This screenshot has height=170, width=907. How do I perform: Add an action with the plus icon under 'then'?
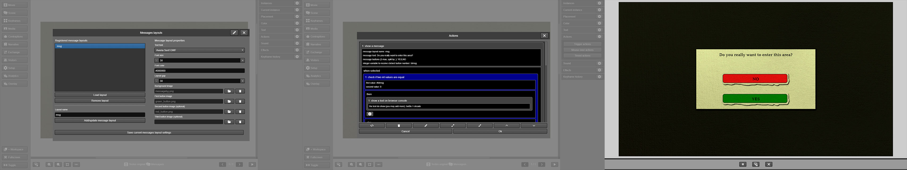click(x=370, y=114)
